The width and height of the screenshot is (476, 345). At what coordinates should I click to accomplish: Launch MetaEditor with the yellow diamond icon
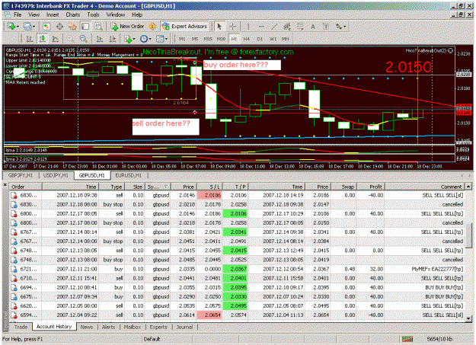click(x=152, y=27)
